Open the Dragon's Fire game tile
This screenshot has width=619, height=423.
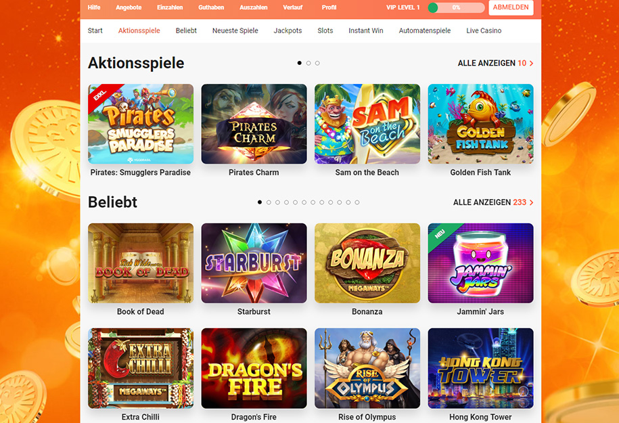[254, 368]
